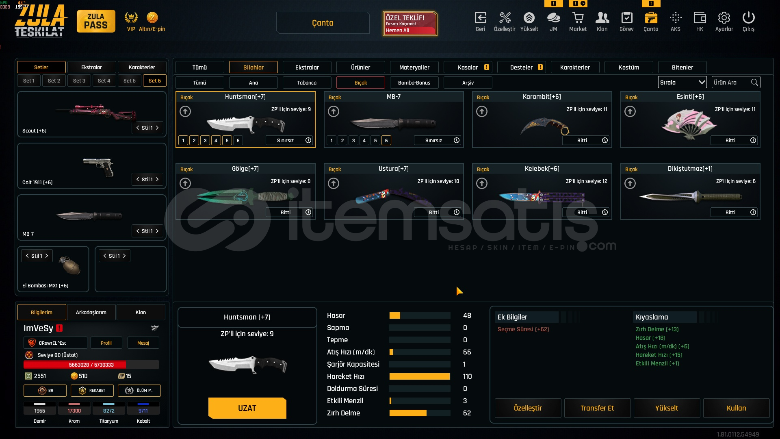Open the Görev task clipboard icon
Screen dimensions: 780x439
pyautogui.click(x=626, y=18)
